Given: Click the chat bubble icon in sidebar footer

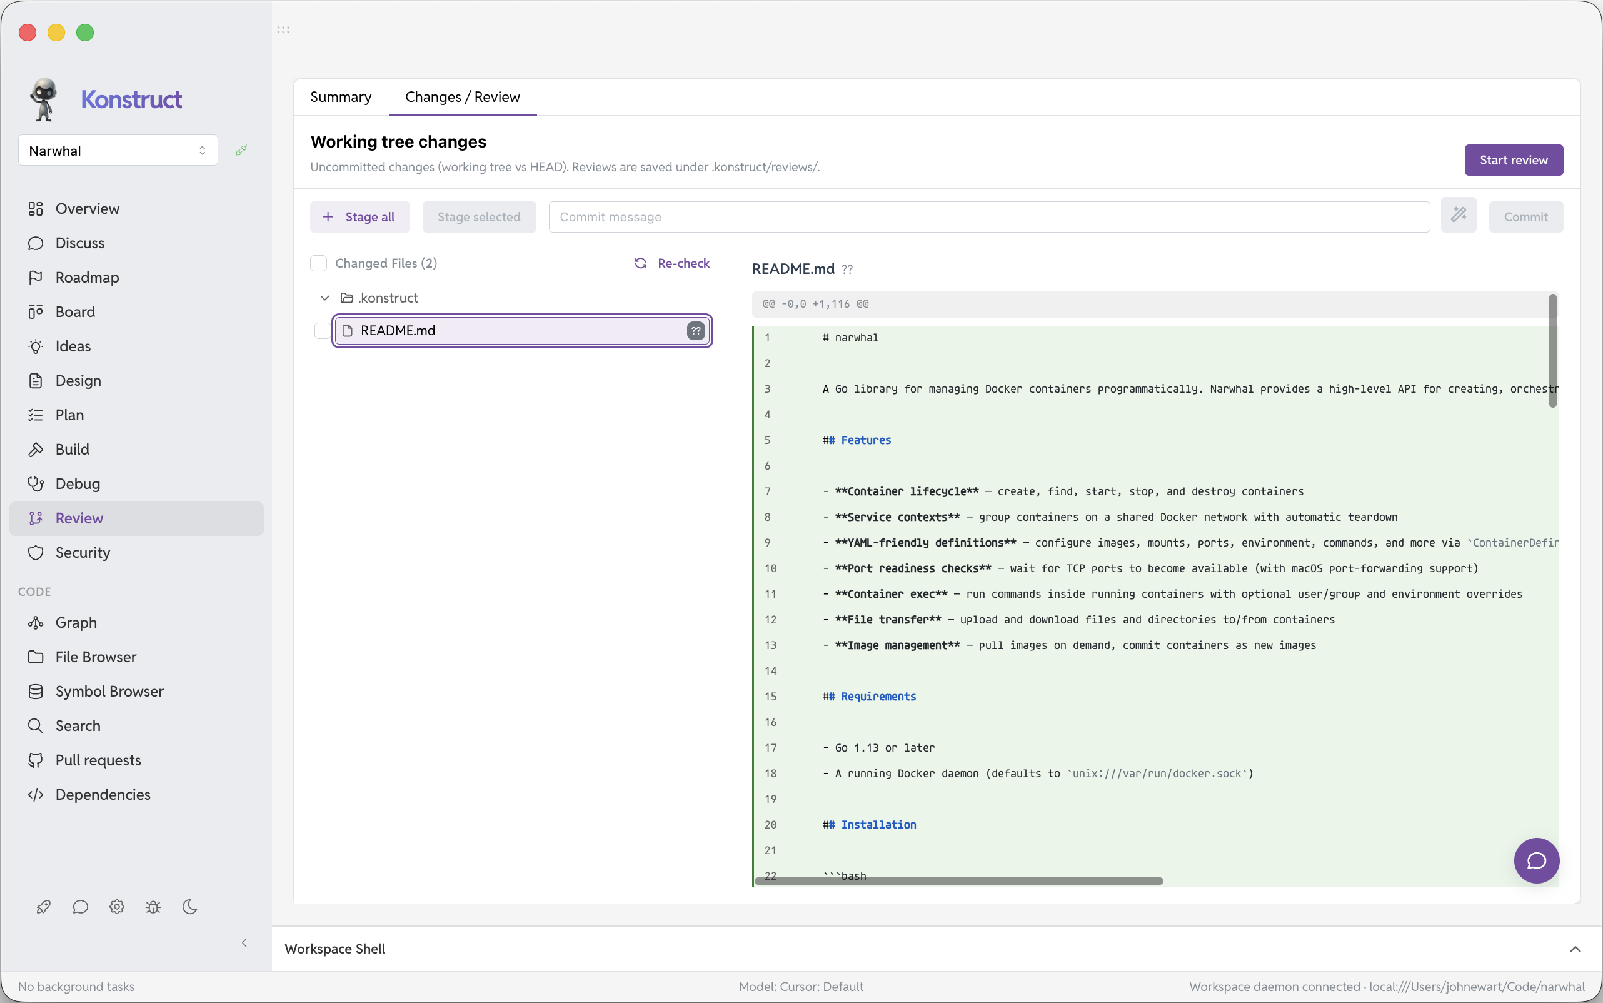Looking at the screenshot, I should (x=80, y=907).
